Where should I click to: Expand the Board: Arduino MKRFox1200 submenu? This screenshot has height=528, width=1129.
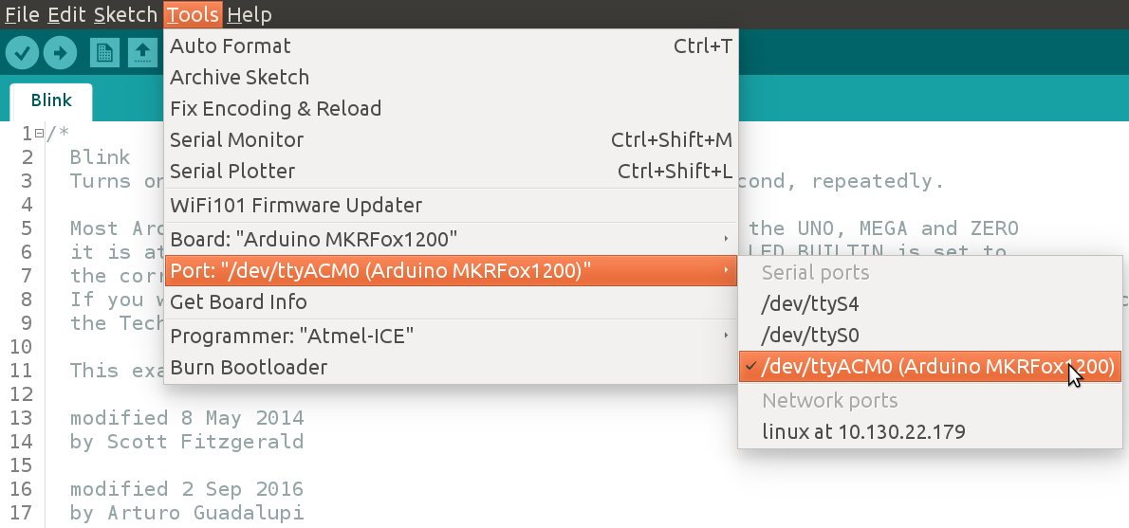451,238
